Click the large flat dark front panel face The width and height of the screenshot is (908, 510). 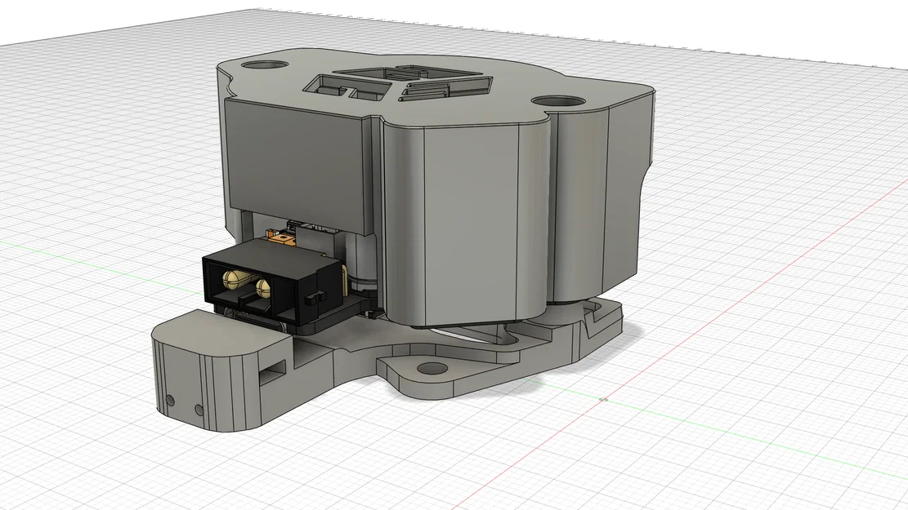pos(296,163)
